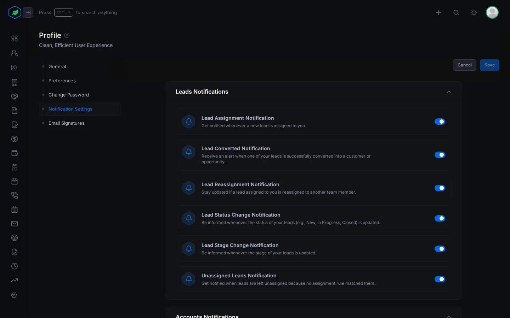Screen dimensions: 510x318
Task: Click the Profile page title
Action: 50,35
